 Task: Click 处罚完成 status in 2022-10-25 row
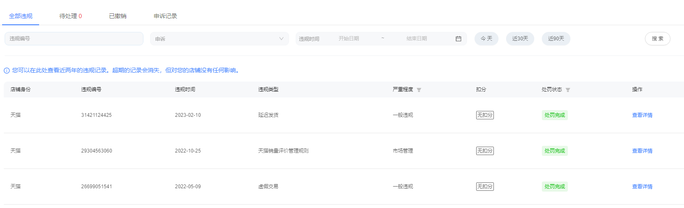pos(554,151)
